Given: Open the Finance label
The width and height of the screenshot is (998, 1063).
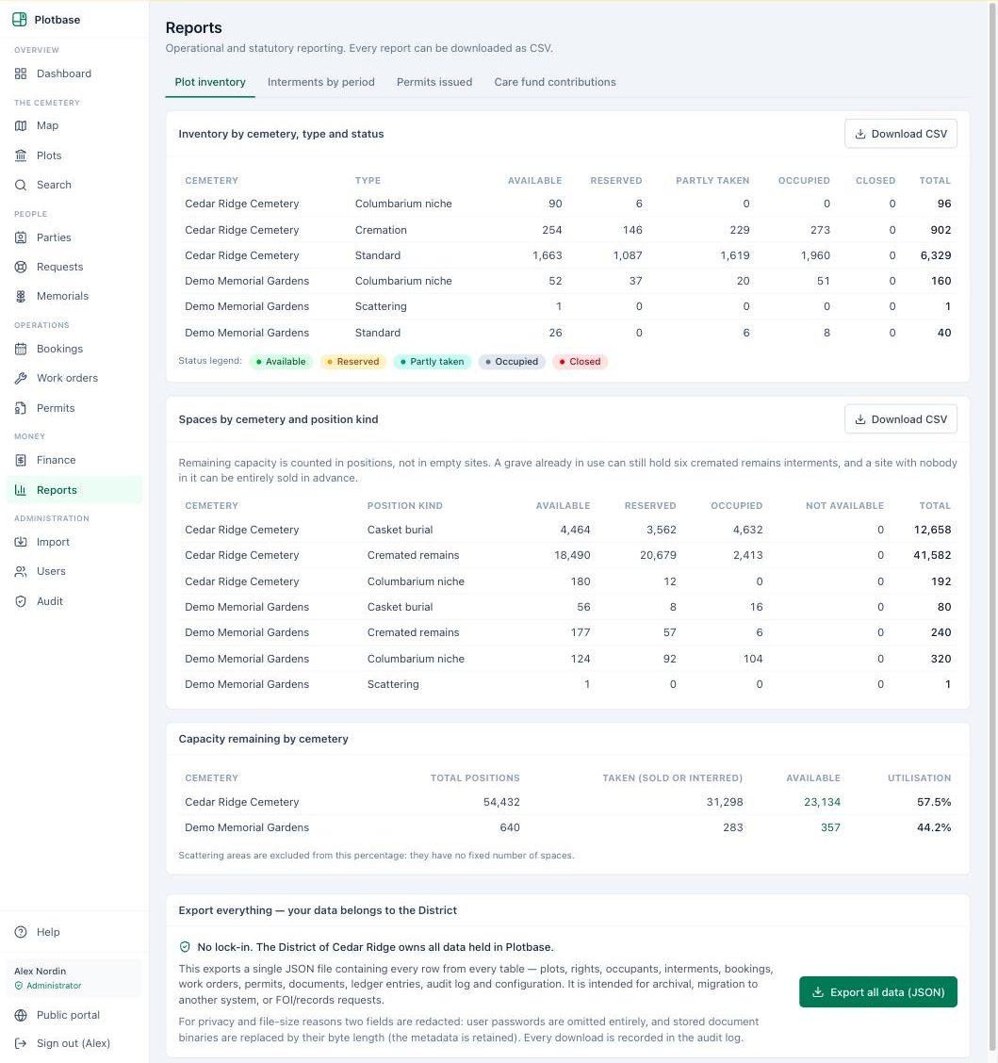Looking at the screenshot, I should coord(57,460).
